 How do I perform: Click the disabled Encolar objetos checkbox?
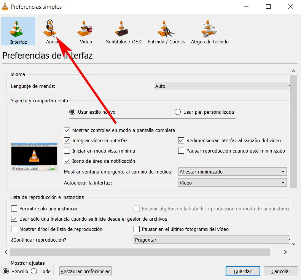pyautogui.click(x=137, y=208)
